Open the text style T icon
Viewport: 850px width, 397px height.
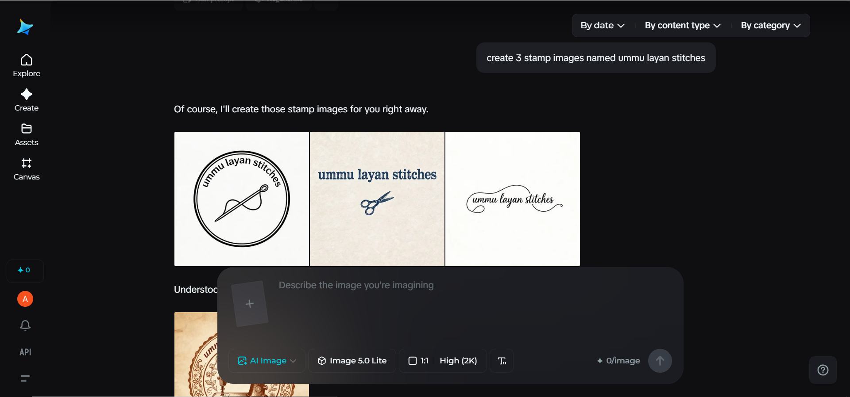(x=502, y=361)
